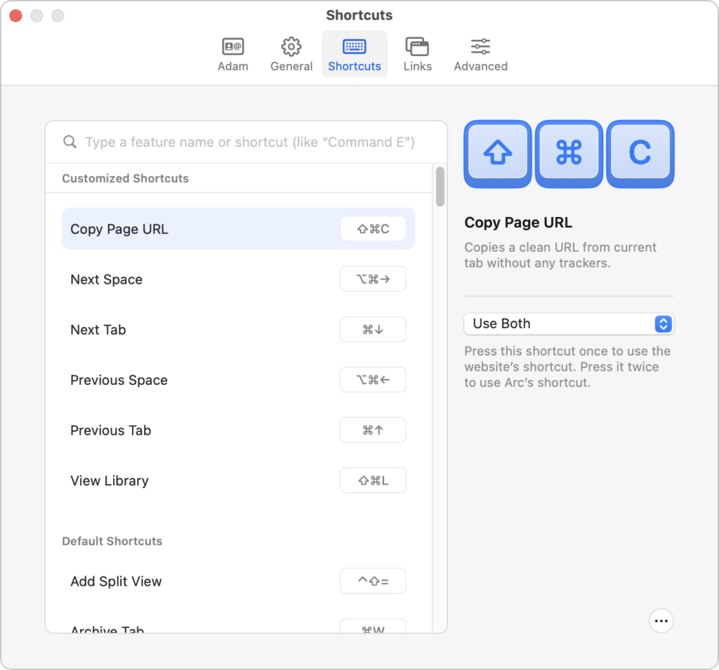719x670 pixels.
Task: Select the Shortcuts tab
Action: pos(355,55)
